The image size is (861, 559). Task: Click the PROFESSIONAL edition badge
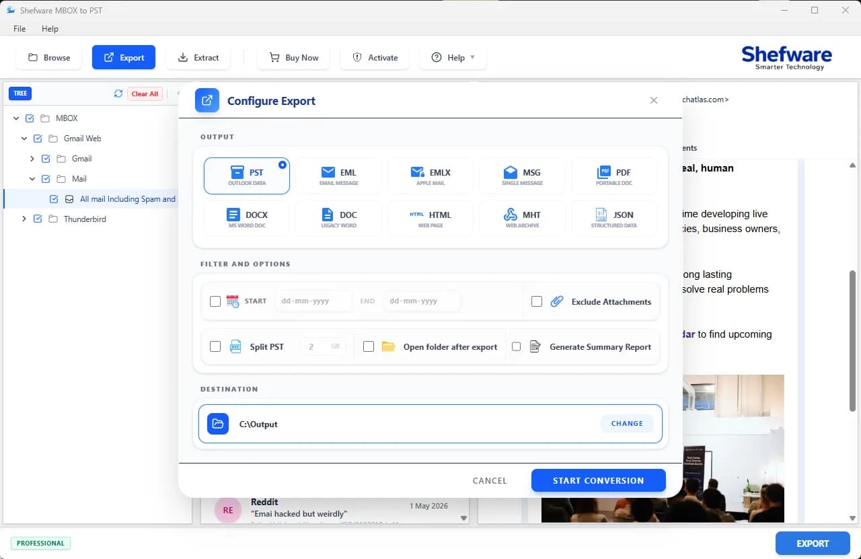40,544
